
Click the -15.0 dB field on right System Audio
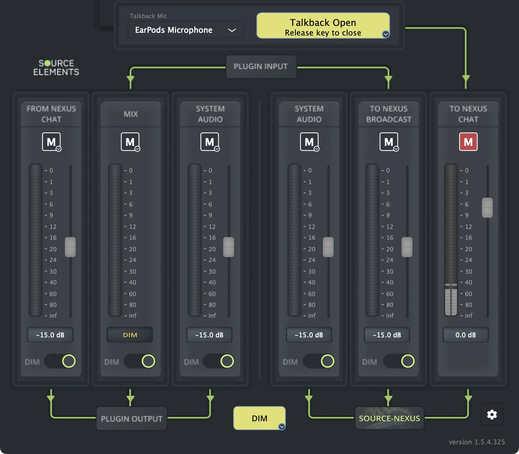309,335
